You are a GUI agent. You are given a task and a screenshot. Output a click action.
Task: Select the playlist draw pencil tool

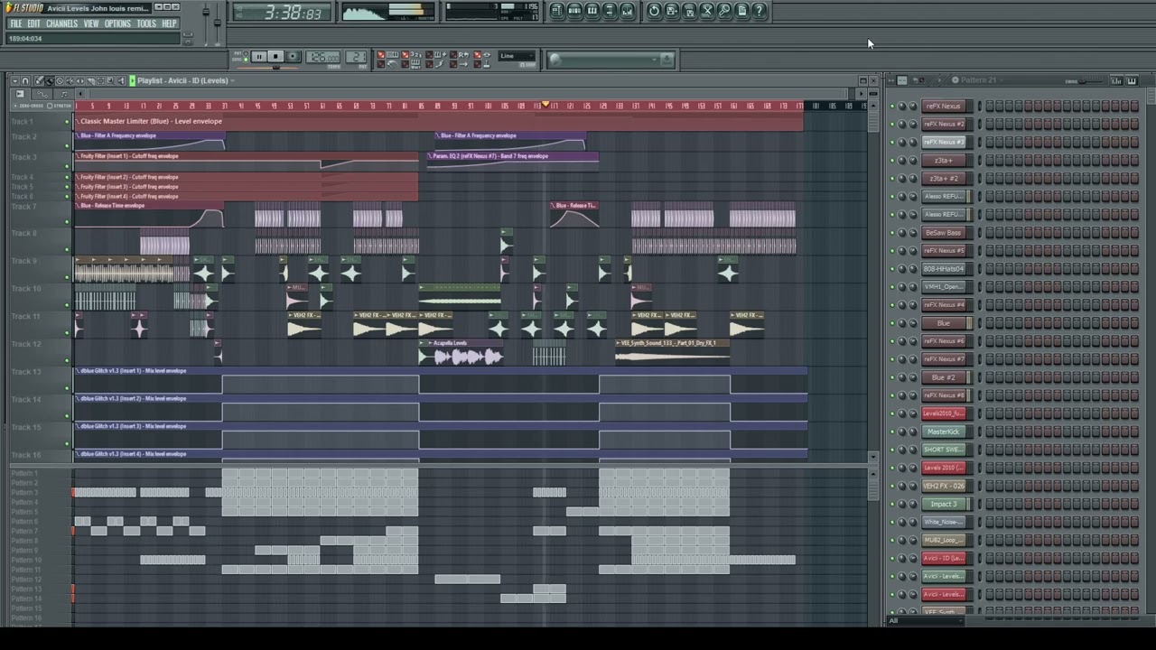pos(39,80)
